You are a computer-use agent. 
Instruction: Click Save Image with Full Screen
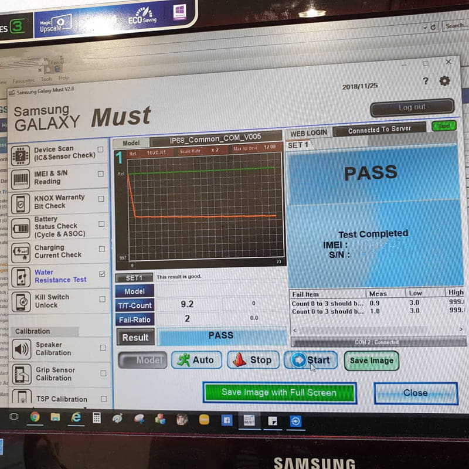280,393
